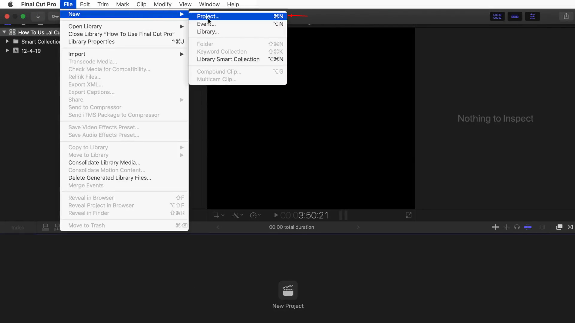Open the New submenu arrow
Screen dimensions: 575x323
[x=182, y=14]
